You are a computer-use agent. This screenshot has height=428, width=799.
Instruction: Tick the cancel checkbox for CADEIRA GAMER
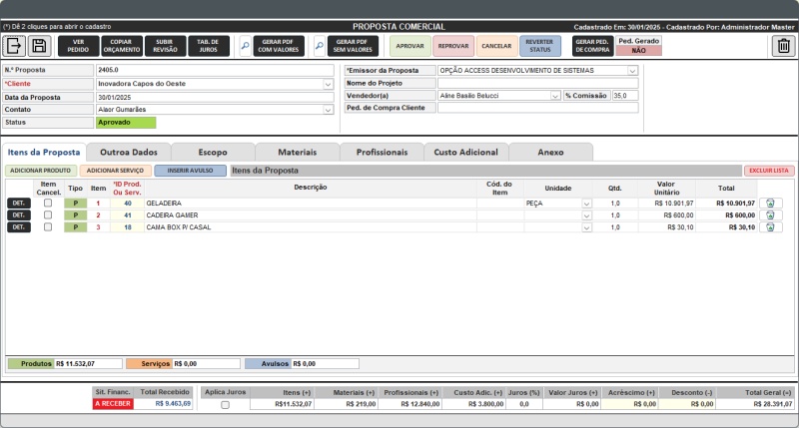click(x=48, y=214)
